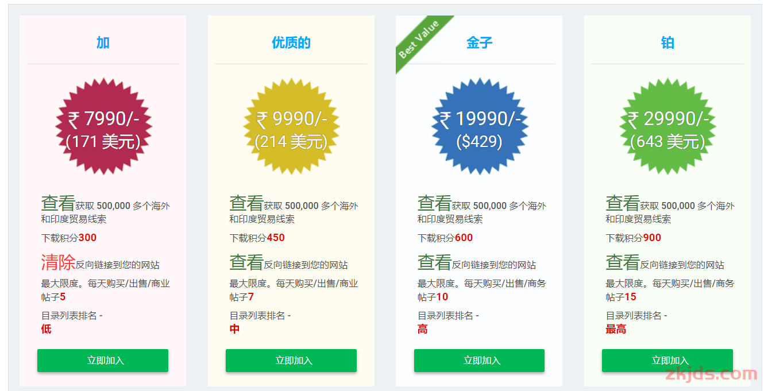
Task: Click the 最高 directory ranking label
Action: [616, 329]
